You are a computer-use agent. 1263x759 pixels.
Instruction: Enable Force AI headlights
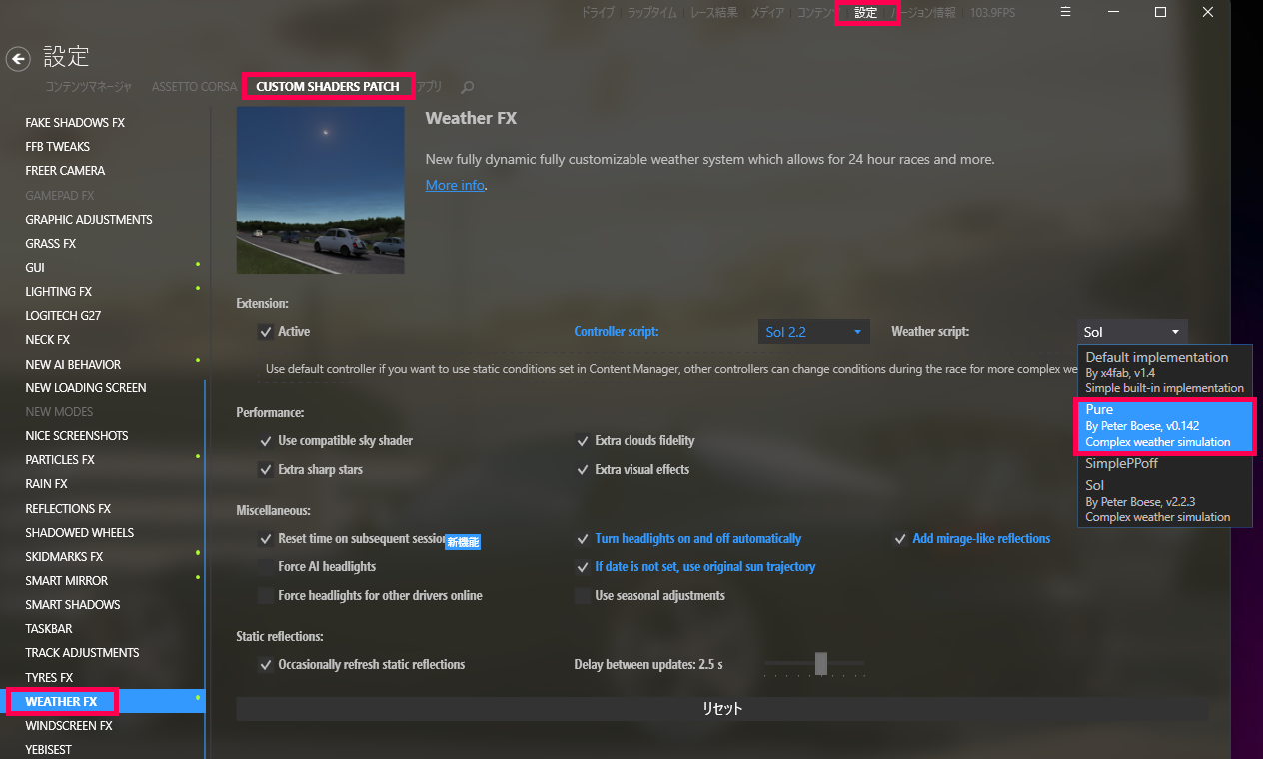click(266, 566)
